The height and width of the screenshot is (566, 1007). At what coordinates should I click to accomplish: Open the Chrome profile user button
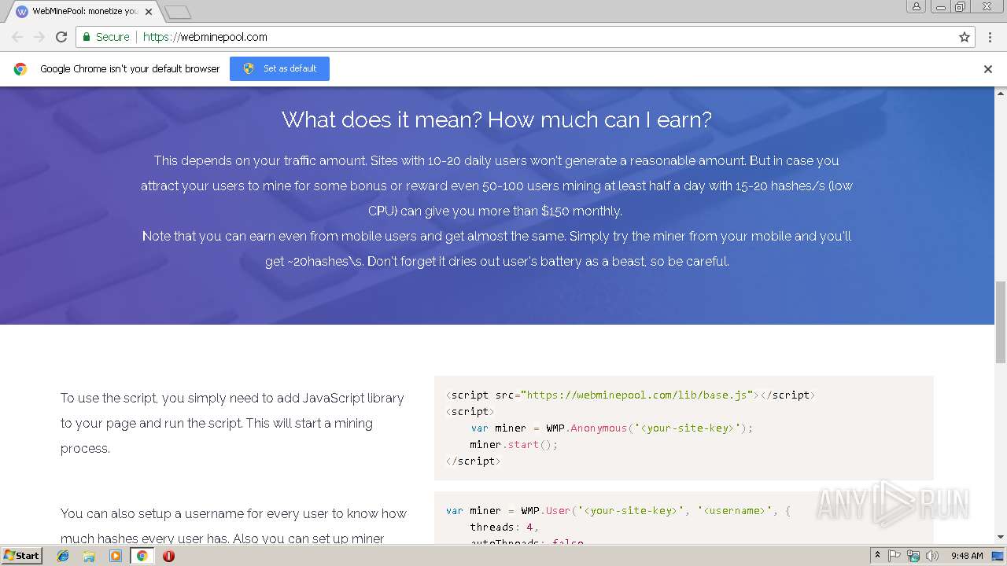(917, 6)
